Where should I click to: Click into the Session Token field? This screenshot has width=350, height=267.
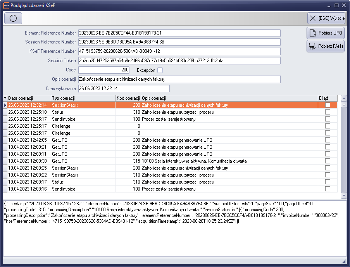[x=179, y=61]
